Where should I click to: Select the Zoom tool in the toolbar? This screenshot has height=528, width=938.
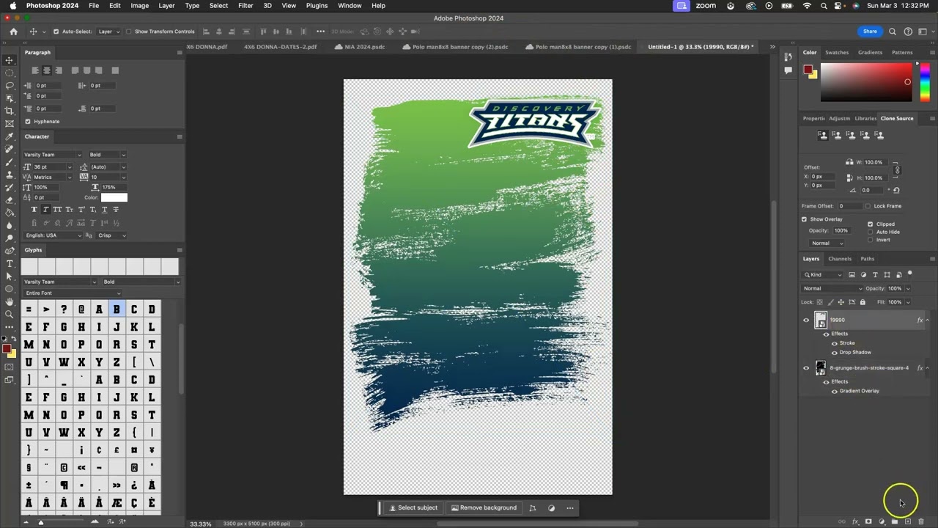(x=10, y=314)
